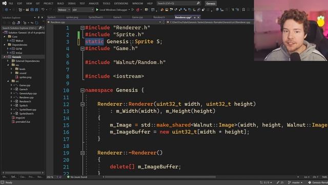Viewport: 328px width, 185px height.
Task: Collapse the #include block at line 1
Action: click(x=83, y=28)
